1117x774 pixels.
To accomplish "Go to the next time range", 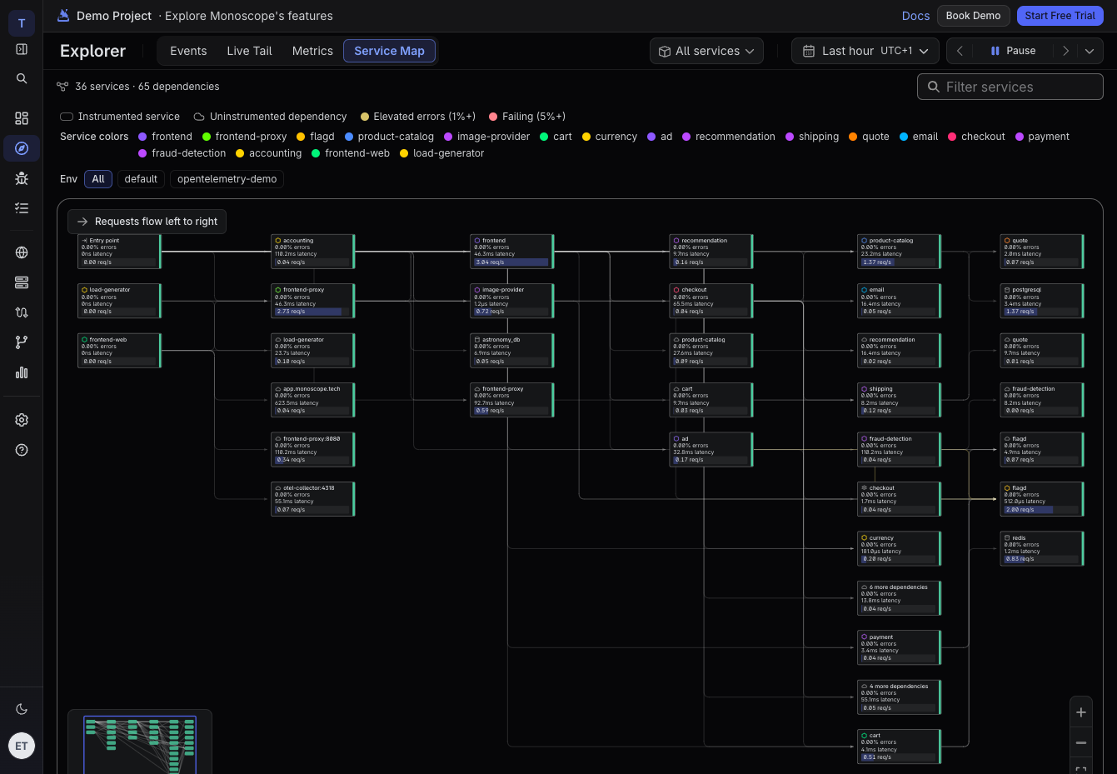I will (x=1065, y=51).
